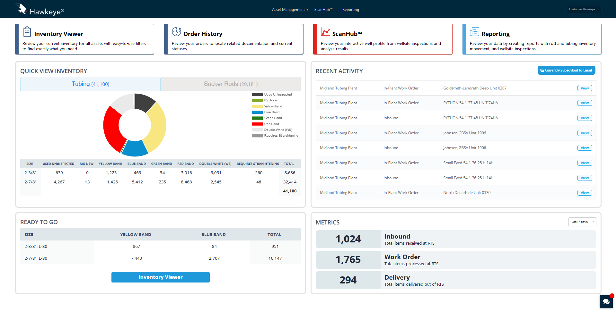This screenshot has width=616, height=312.
Task: Click the Ready To Go total 10,147
Action: point(275,258)
